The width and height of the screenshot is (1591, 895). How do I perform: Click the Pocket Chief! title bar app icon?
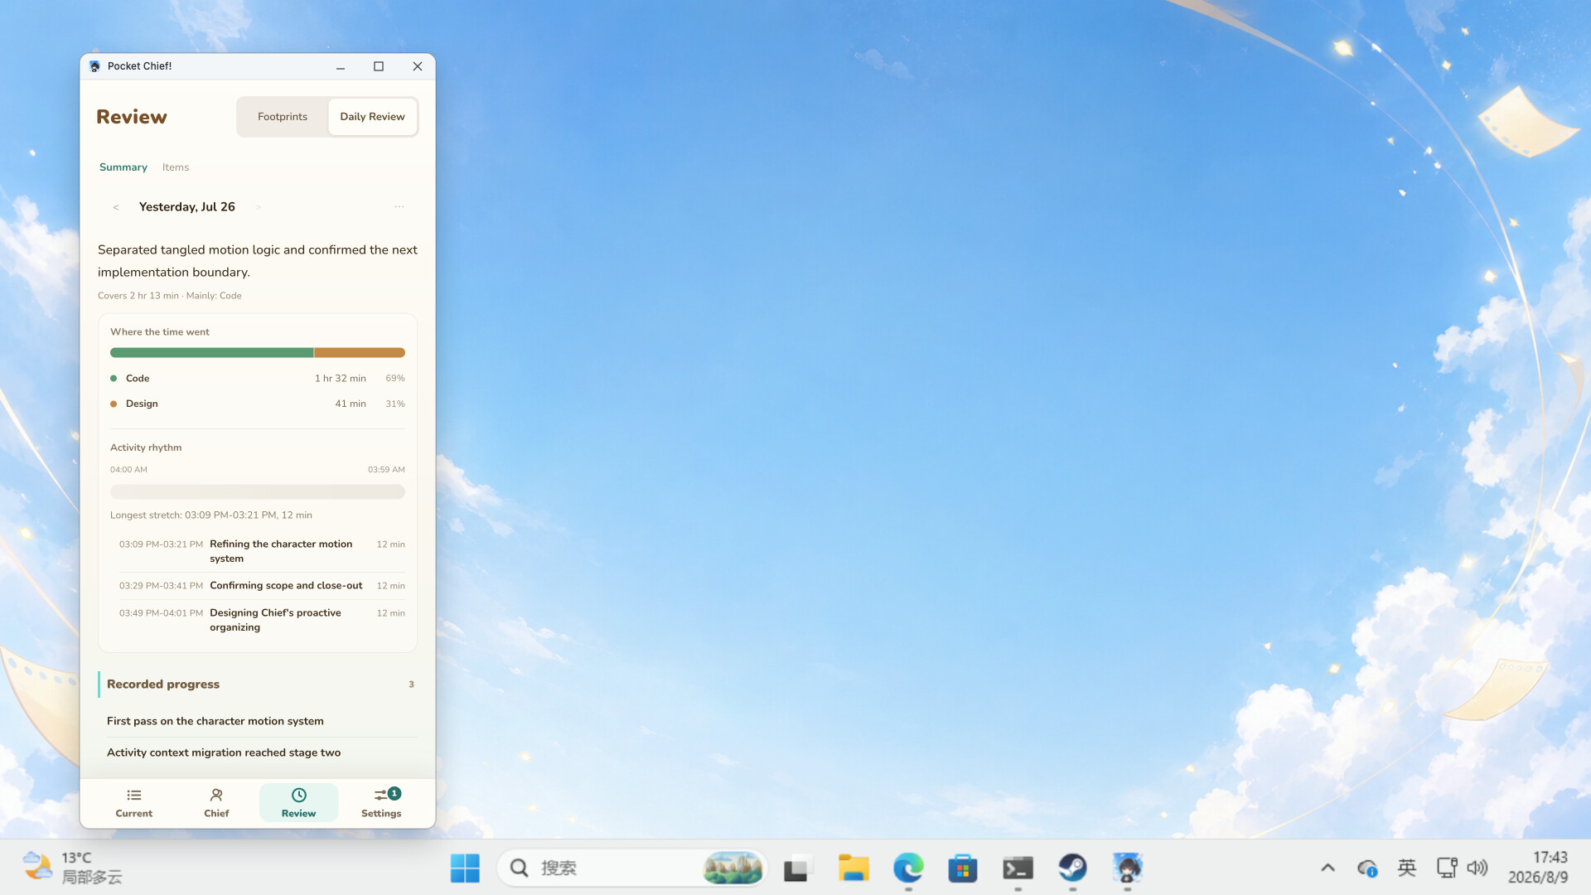click(x=94, y=66)
